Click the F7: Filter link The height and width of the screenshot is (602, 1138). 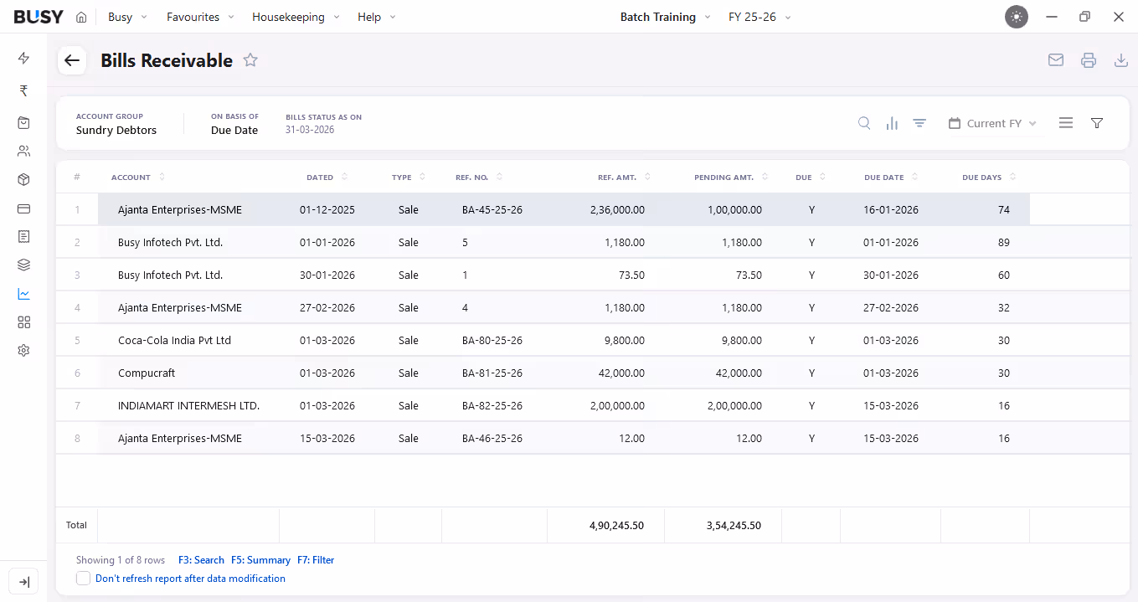[316, 560]
